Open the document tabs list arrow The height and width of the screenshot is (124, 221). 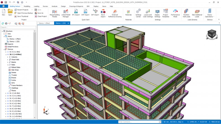(219, 23)
